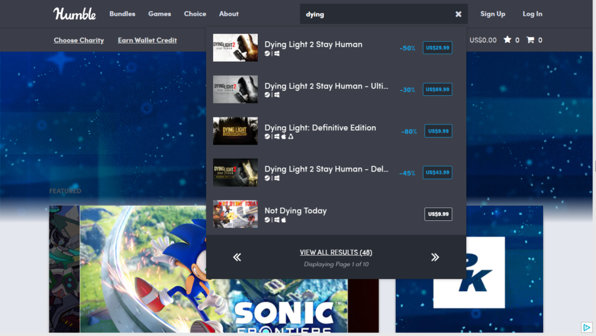This screenshot has width=596, height=336.
Task: Open the Bundles menu
Action: pos(122,14)
